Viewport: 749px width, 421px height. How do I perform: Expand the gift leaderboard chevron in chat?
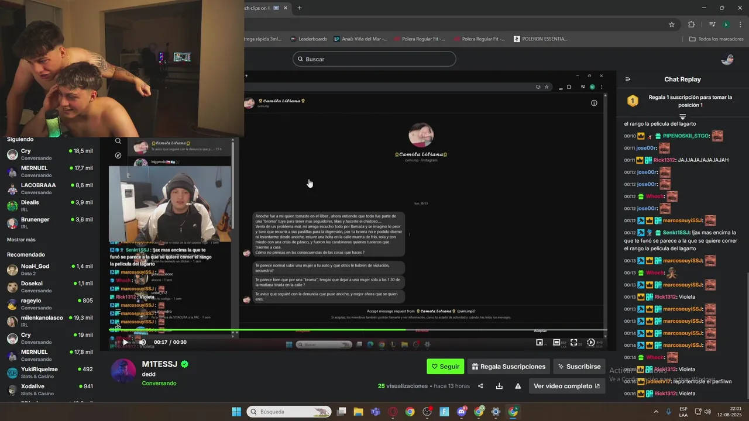tap(682, 117)
